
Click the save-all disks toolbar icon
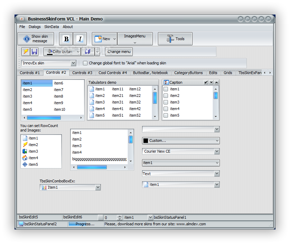88,52
